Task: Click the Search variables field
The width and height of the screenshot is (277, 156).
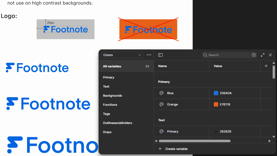Action: pyautogui.click(x=226, y=55)
